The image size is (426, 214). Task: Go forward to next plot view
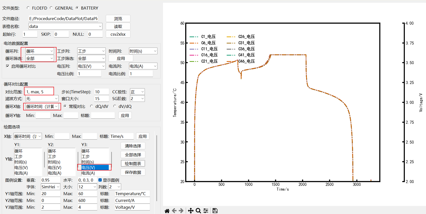pos(181,211)
